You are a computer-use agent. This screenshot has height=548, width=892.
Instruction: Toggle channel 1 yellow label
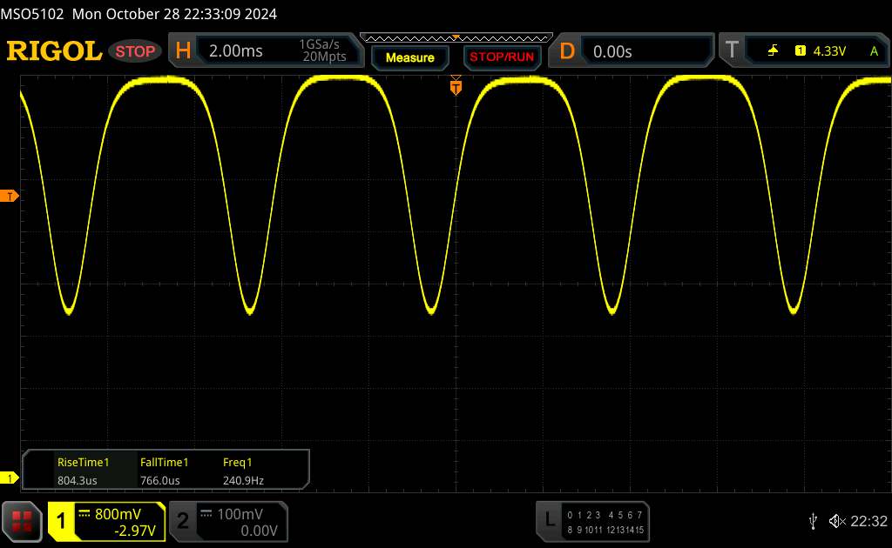pos(61,521)
